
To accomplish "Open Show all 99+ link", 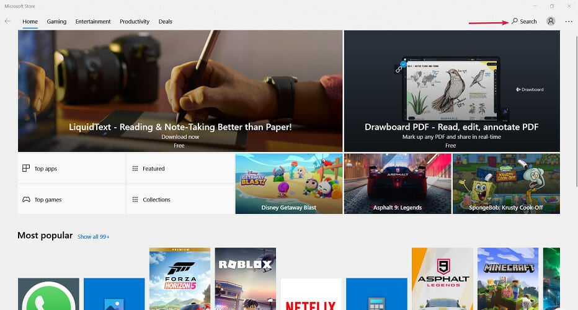I will pos(93,237).
